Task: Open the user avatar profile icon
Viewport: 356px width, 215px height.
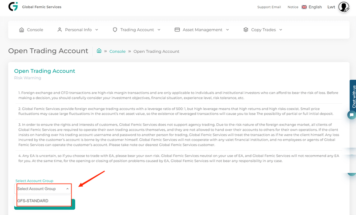Action: pyautogui.click(x=344, y=7)
